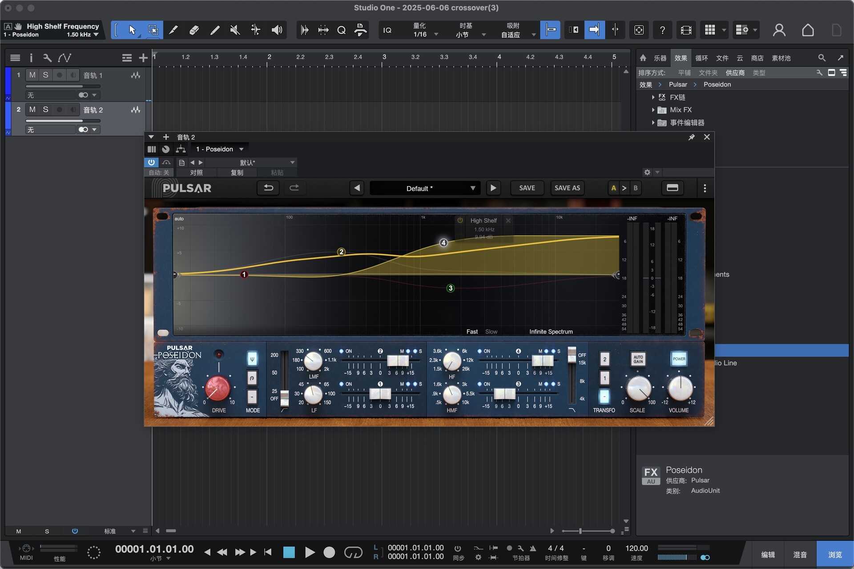Open track inspector 'i' icon
This screenshot has width=854, height=569.
click(x=31, y=58)
